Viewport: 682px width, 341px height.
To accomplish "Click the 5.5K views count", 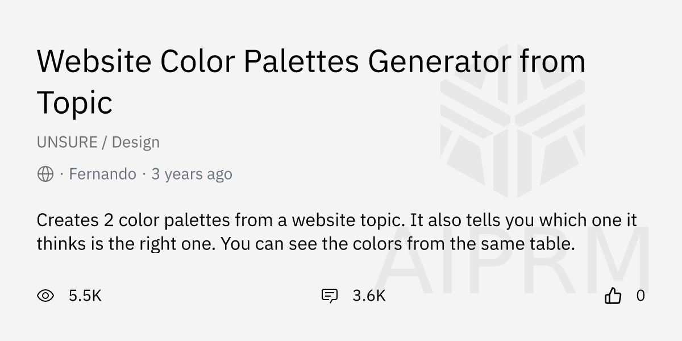I will point(85,296).
